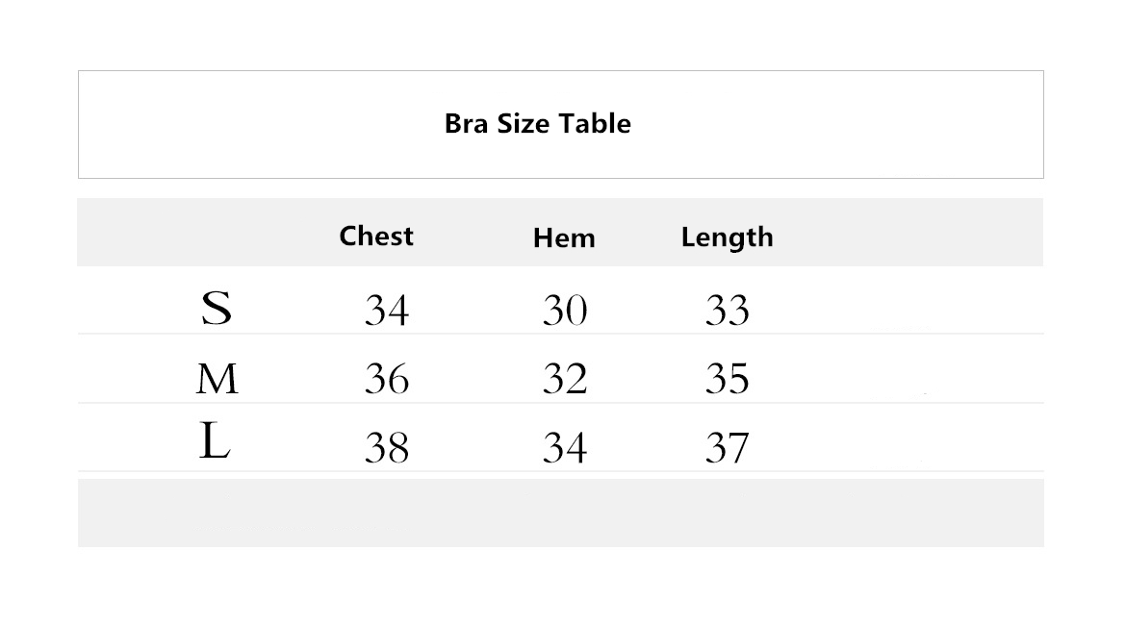This screenshot has height=625, width=1126.
Task: Select the Chest column header
Action: (376, 236)
